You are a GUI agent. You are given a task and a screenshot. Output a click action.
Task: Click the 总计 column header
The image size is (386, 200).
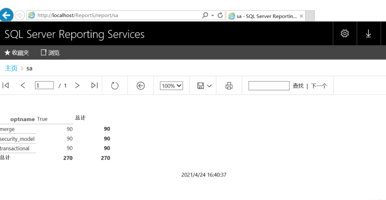click(x=80, y=118)
